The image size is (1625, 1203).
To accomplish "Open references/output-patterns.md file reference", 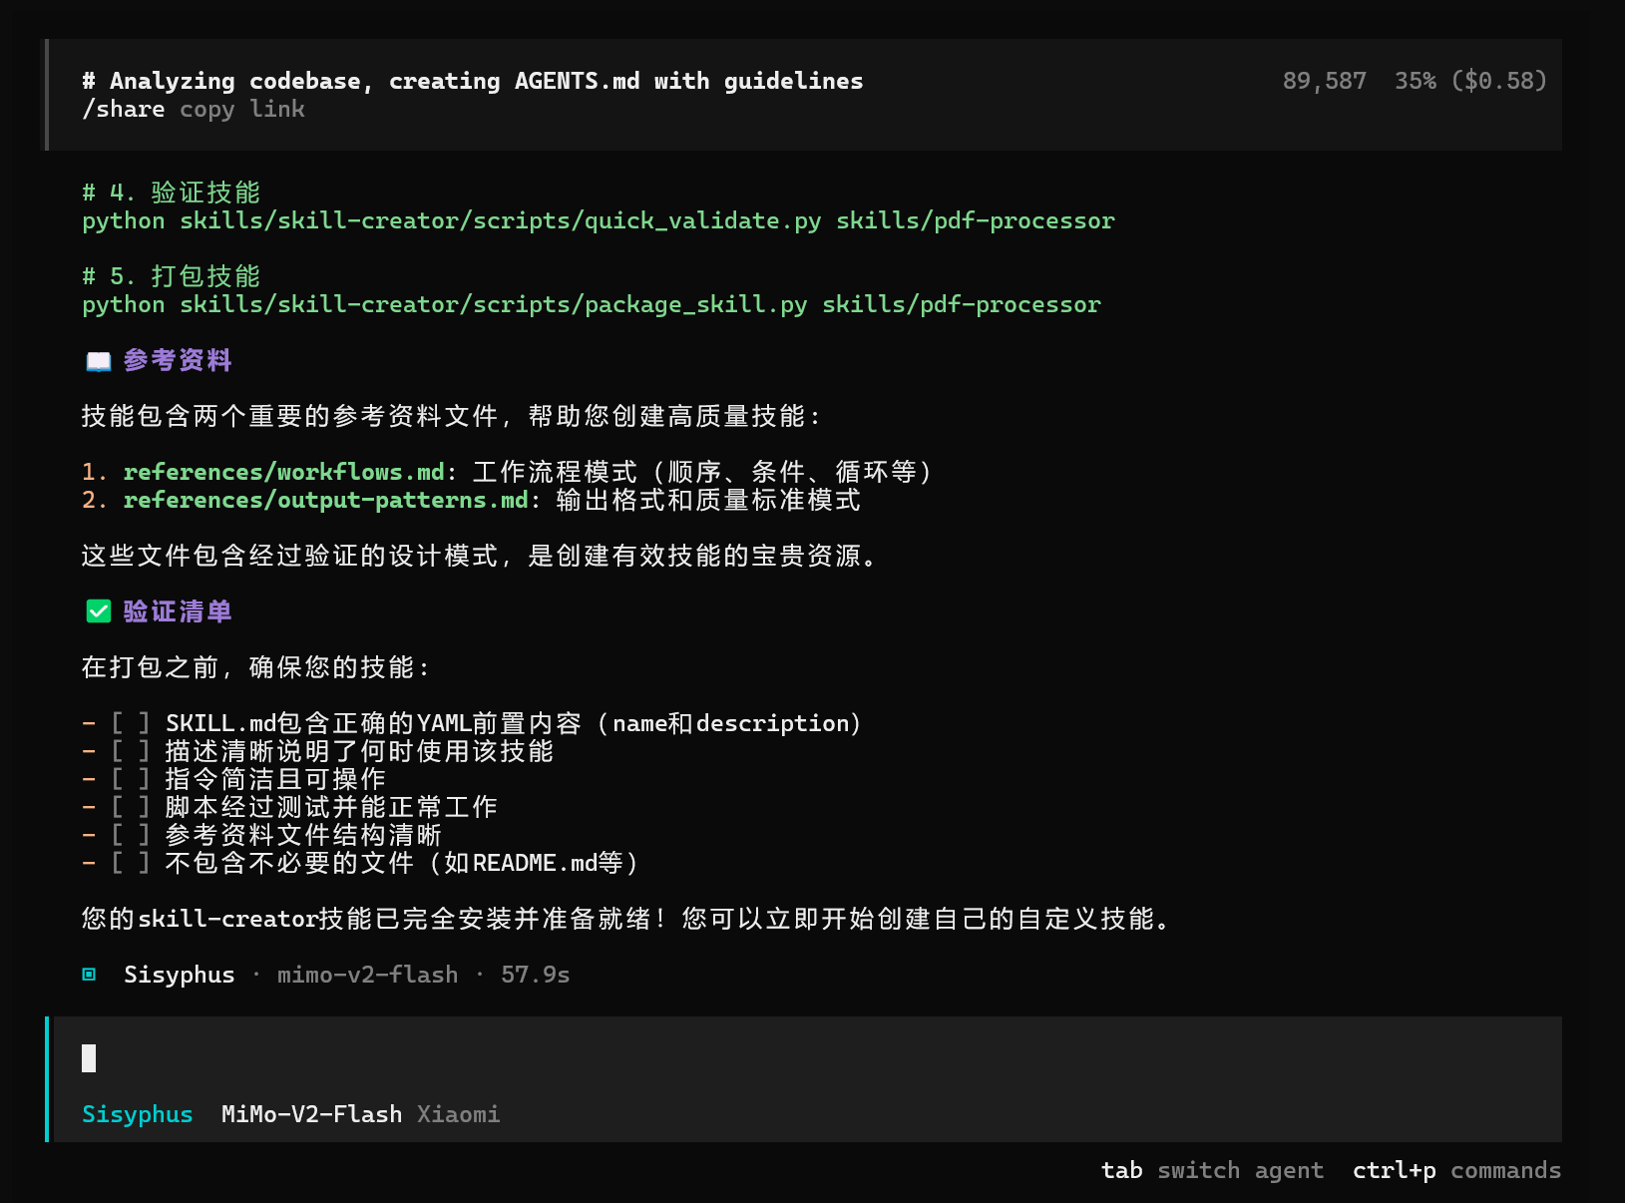I will tap(325, 500).
